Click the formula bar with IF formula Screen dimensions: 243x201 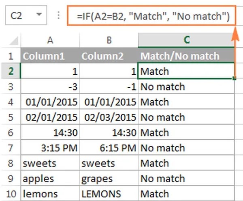tap(153, 17)
